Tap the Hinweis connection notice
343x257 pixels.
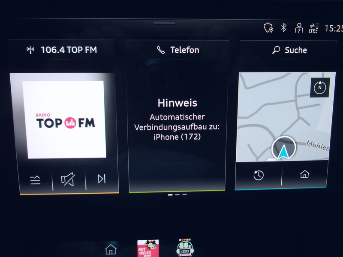pyautogui.click(x=177, y=120)
